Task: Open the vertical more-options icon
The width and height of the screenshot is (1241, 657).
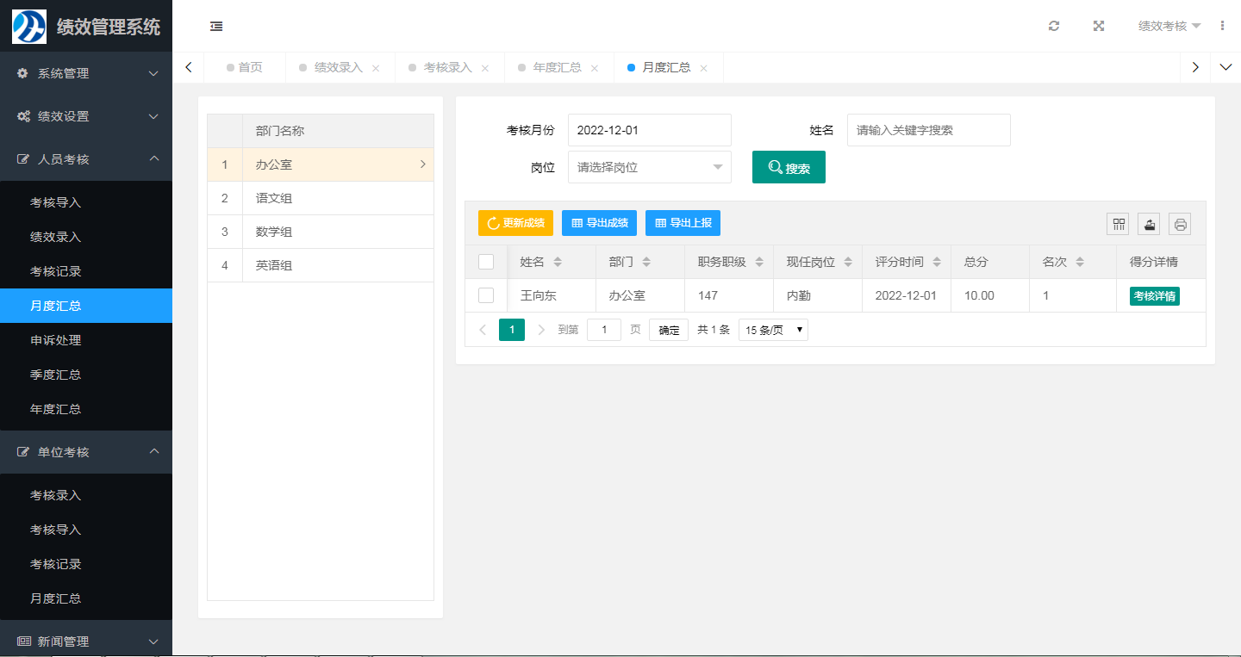Action: point(1222,26)
